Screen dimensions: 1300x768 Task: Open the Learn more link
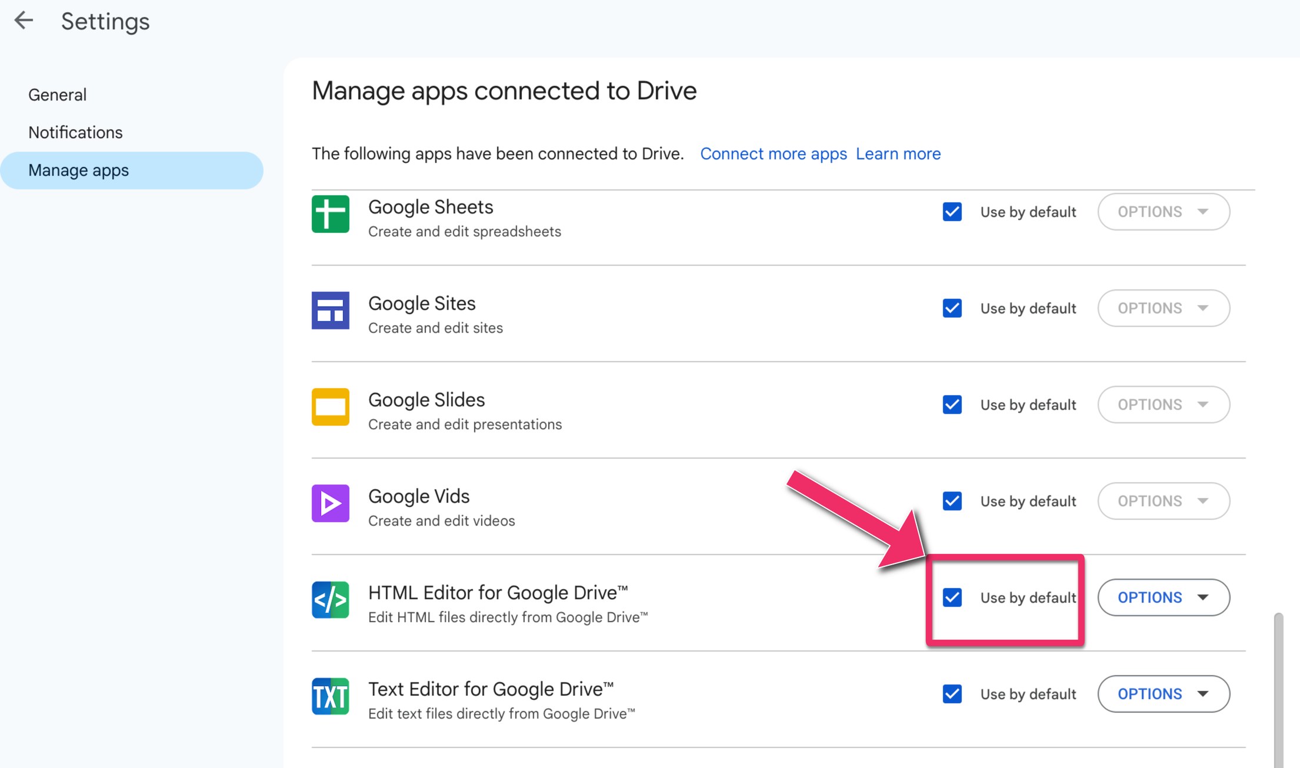coord(898,153)
